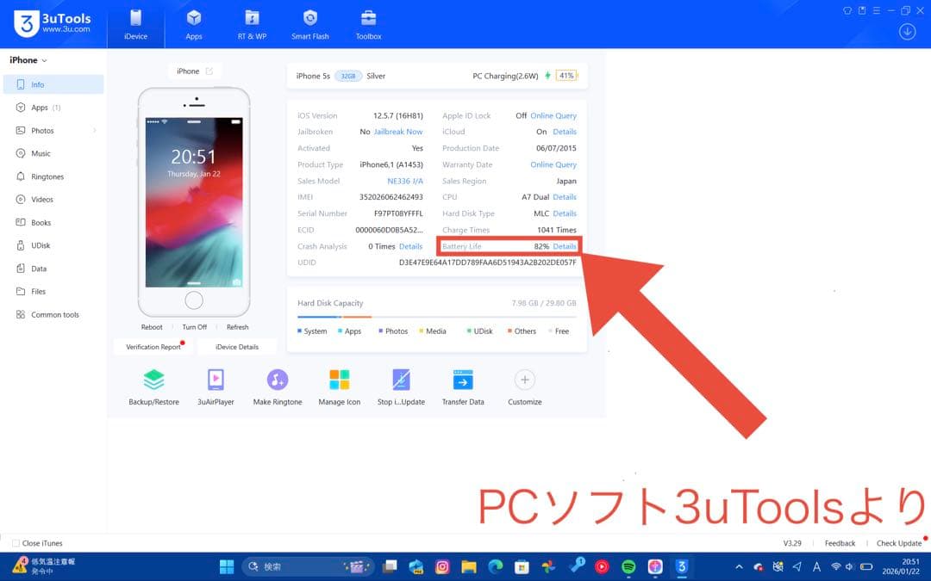Open the Toolbox from top bar
Viewport: 931px width, 581px height.
368,24
